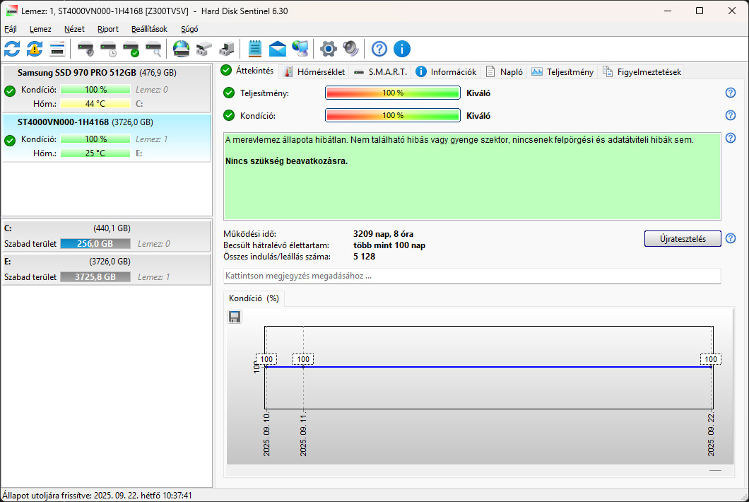Switch to the Információk tab
749x502 pixels.
(x=446, y=71)
